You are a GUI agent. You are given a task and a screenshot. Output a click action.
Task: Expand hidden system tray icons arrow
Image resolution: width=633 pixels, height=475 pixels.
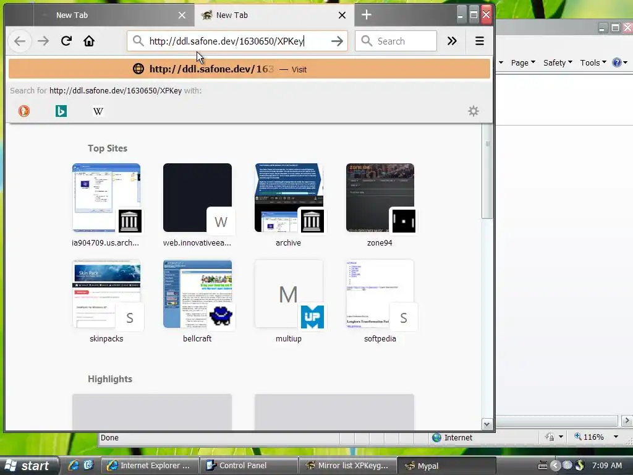(x=555, y=466)
